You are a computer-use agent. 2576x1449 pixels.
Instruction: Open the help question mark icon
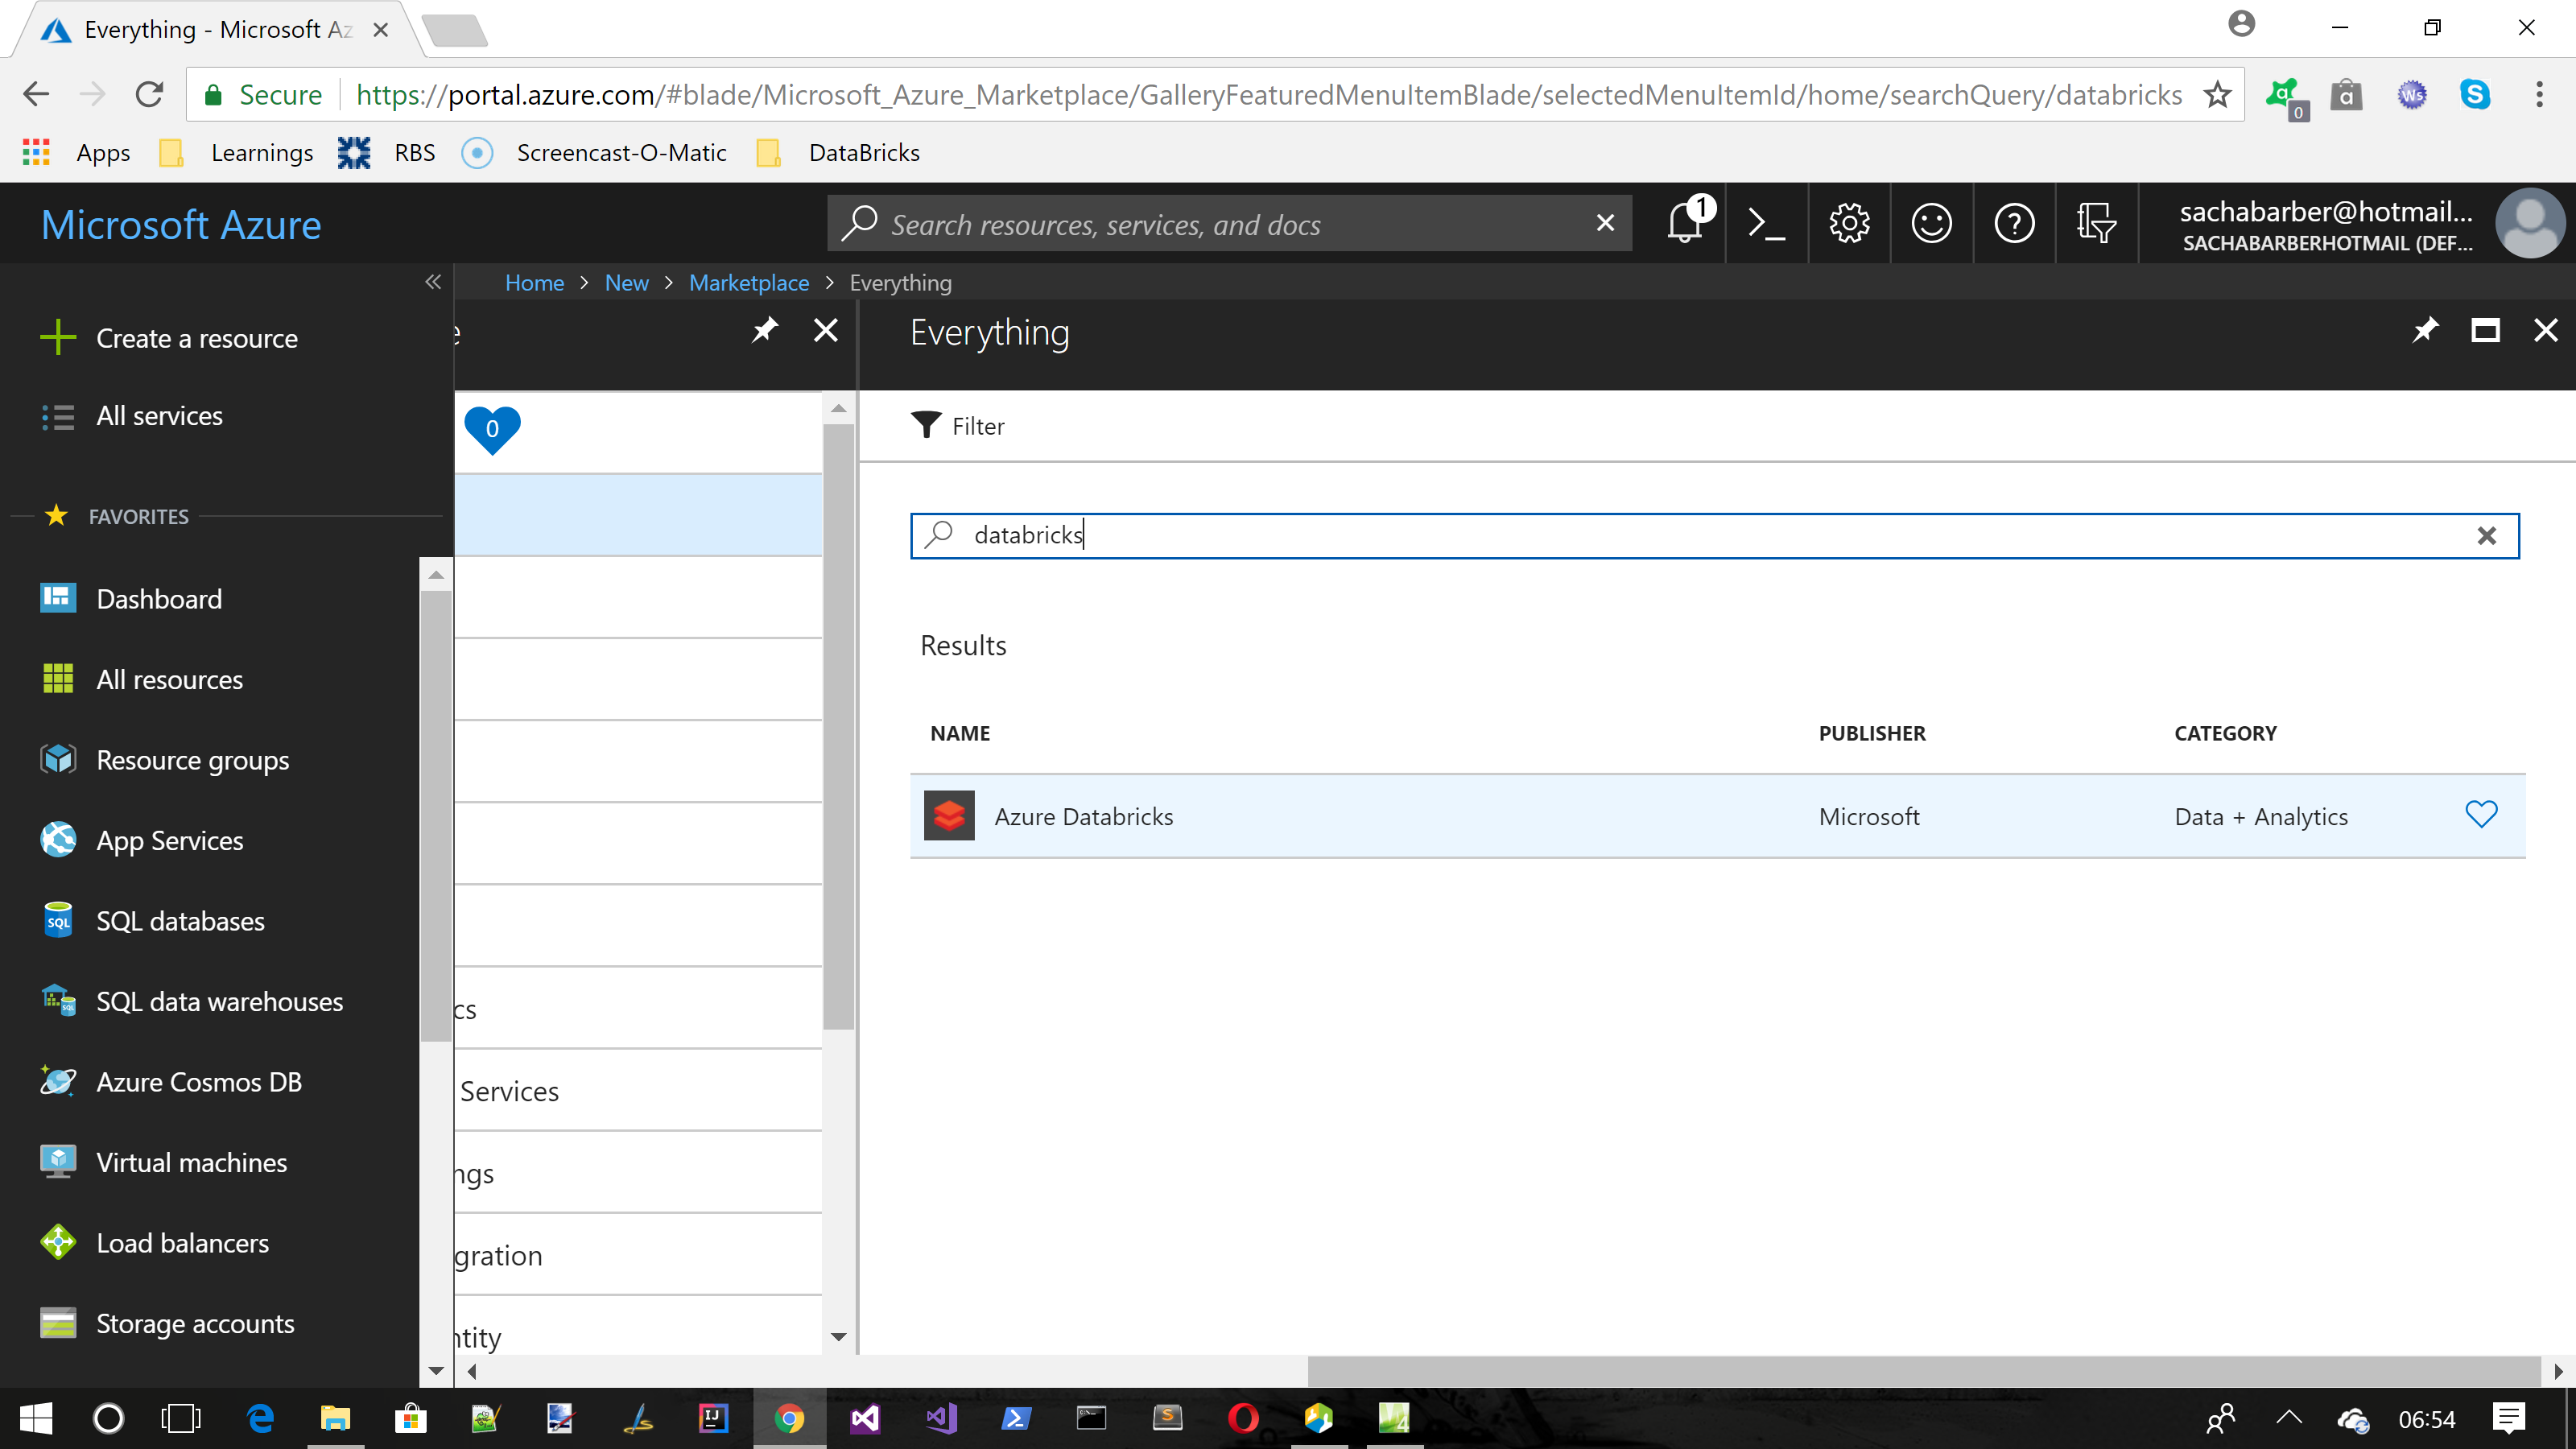point(2014,223)
